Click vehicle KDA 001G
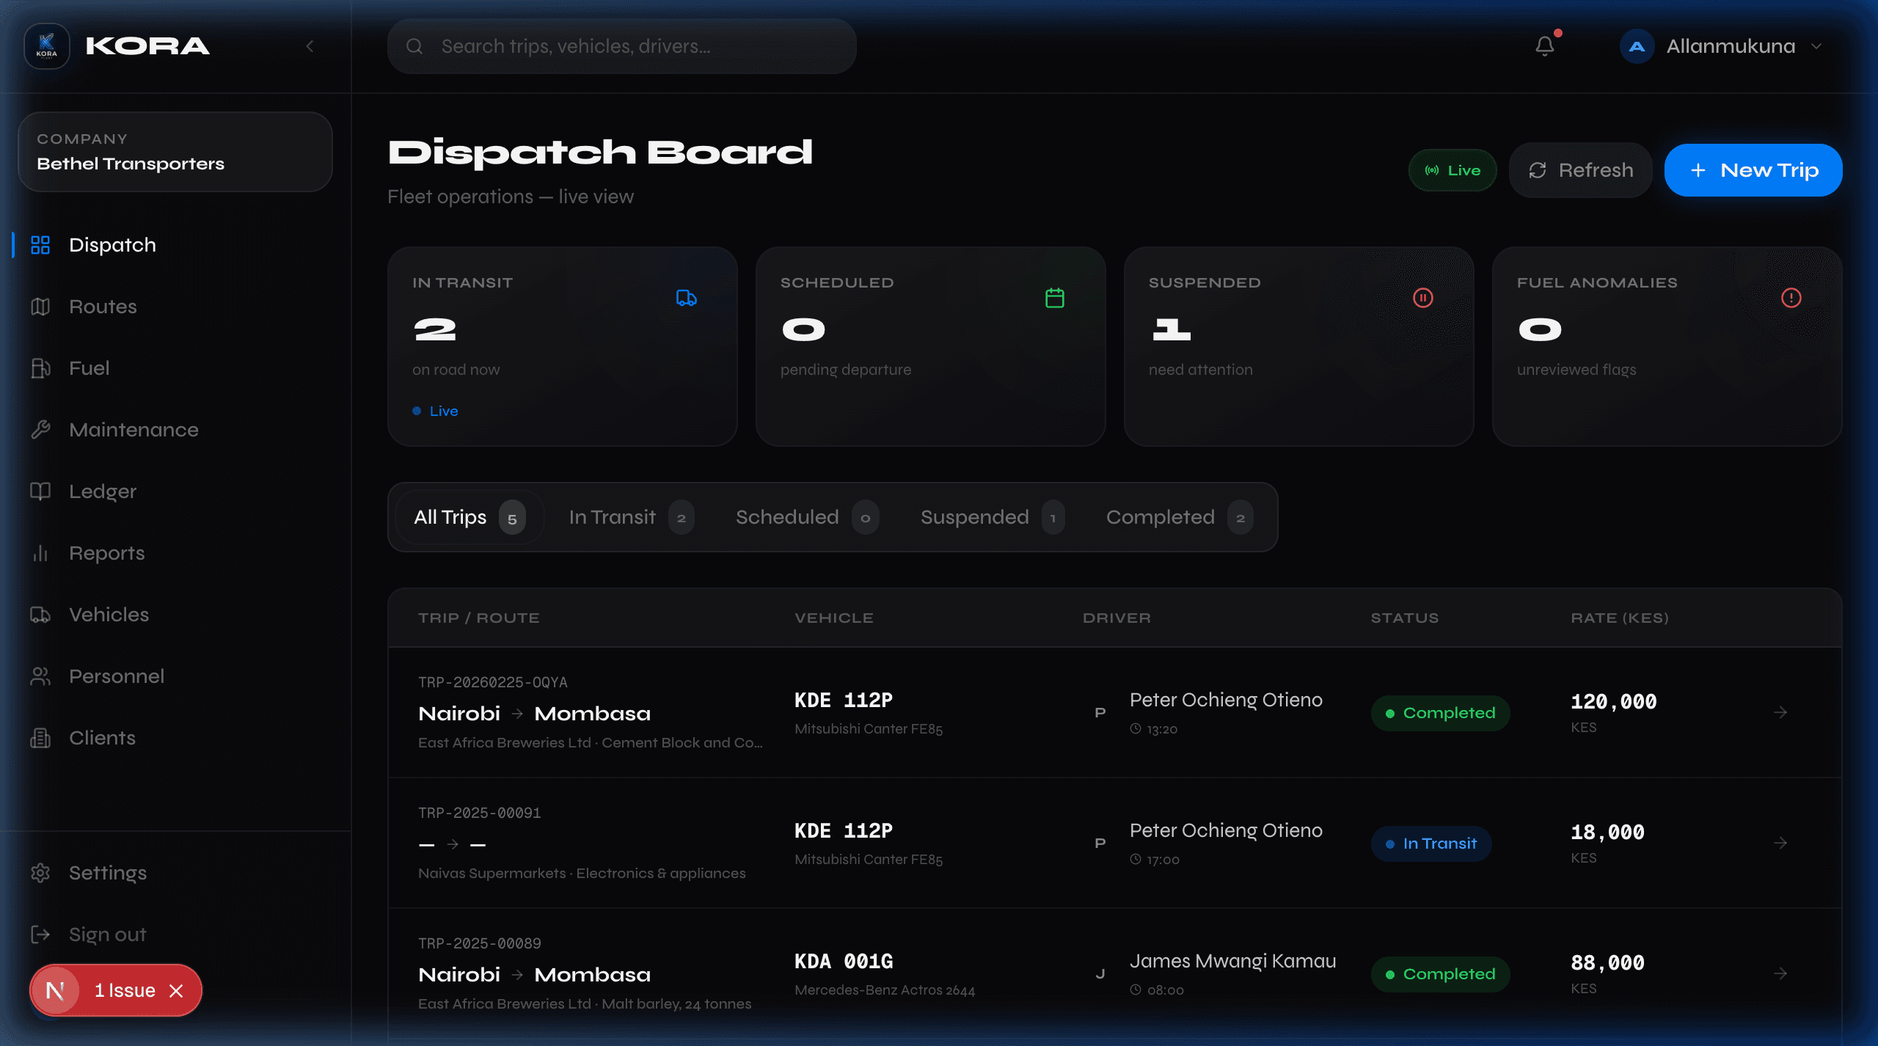Viewport: 1878px width, 1046px height. pyautogui.click(x=844, y=961)
